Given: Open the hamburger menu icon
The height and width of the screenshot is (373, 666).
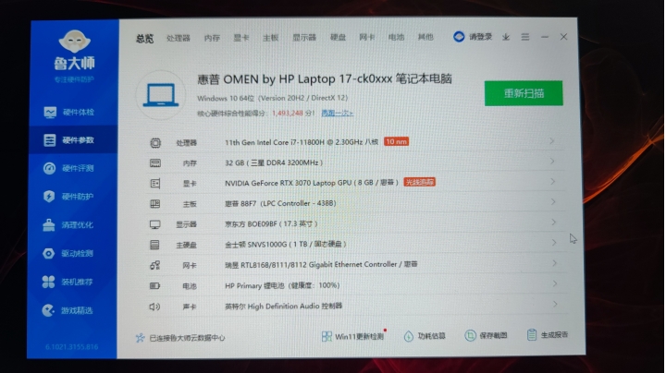Looking at the screenshot, I should (x=525, y=37).
